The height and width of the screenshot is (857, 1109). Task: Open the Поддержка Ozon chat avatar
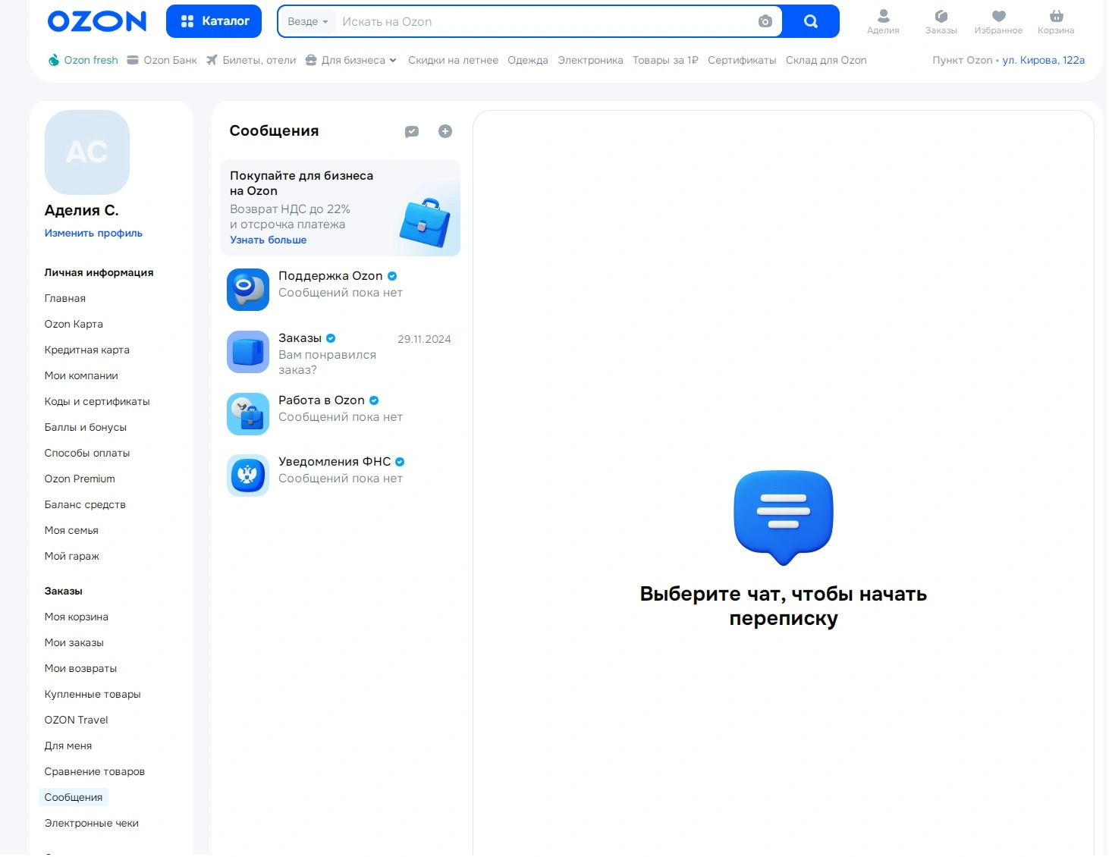(248, 290)
